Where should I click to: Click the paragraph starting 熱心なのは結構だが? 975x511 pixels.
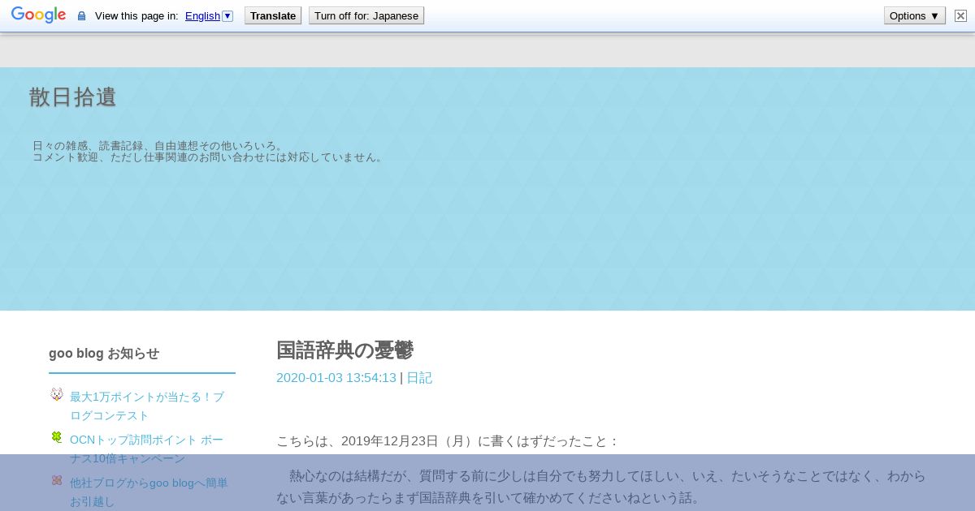601,487
